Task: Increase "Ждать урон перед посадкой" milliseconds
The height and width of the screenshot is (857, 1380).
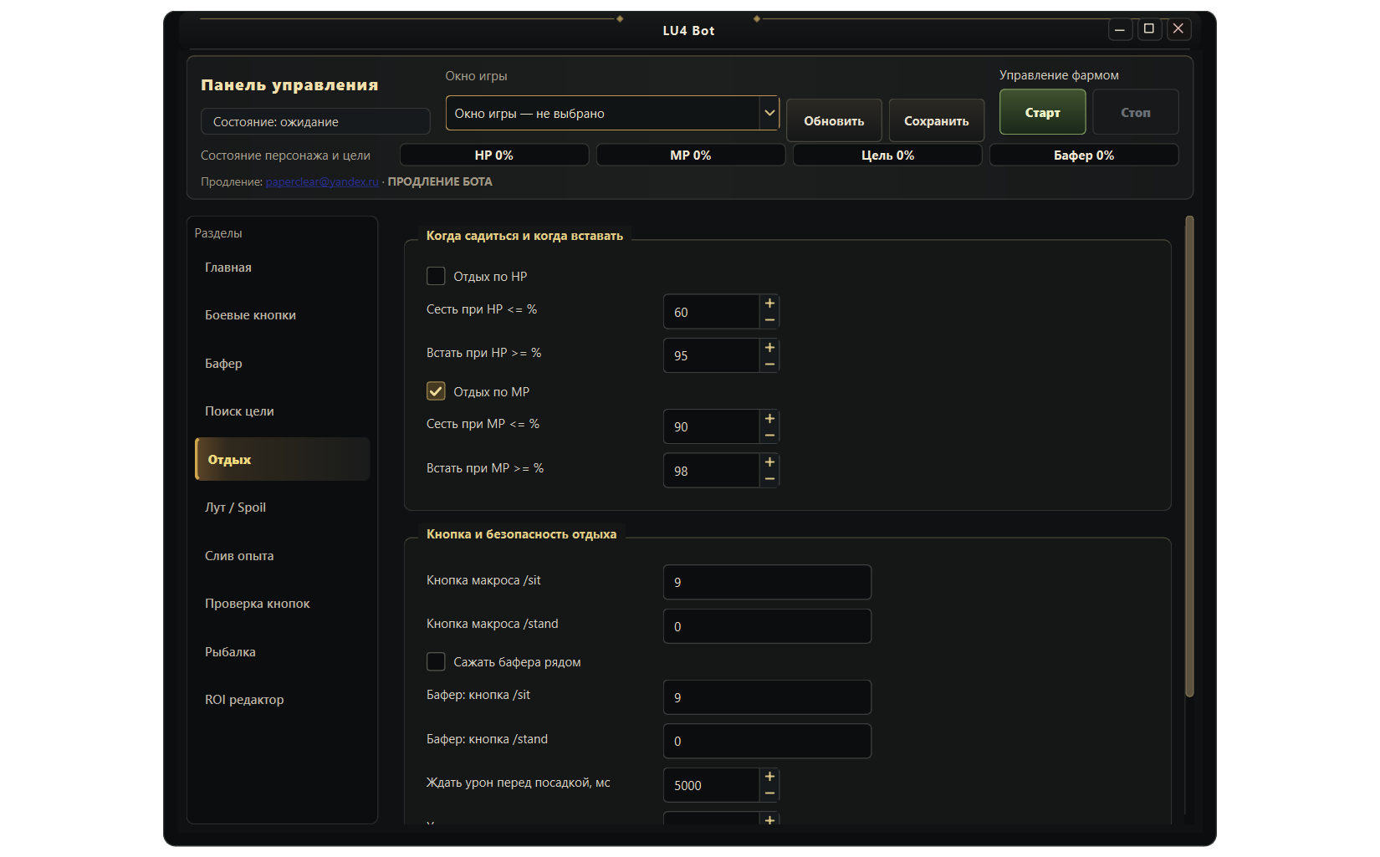Action: tap(769, 777)
